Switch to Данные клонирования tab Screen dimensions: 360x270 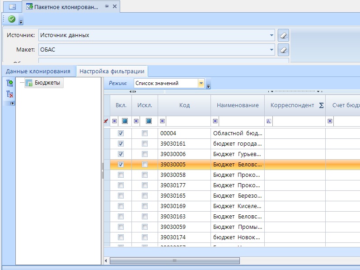click(x=38, y=71)
